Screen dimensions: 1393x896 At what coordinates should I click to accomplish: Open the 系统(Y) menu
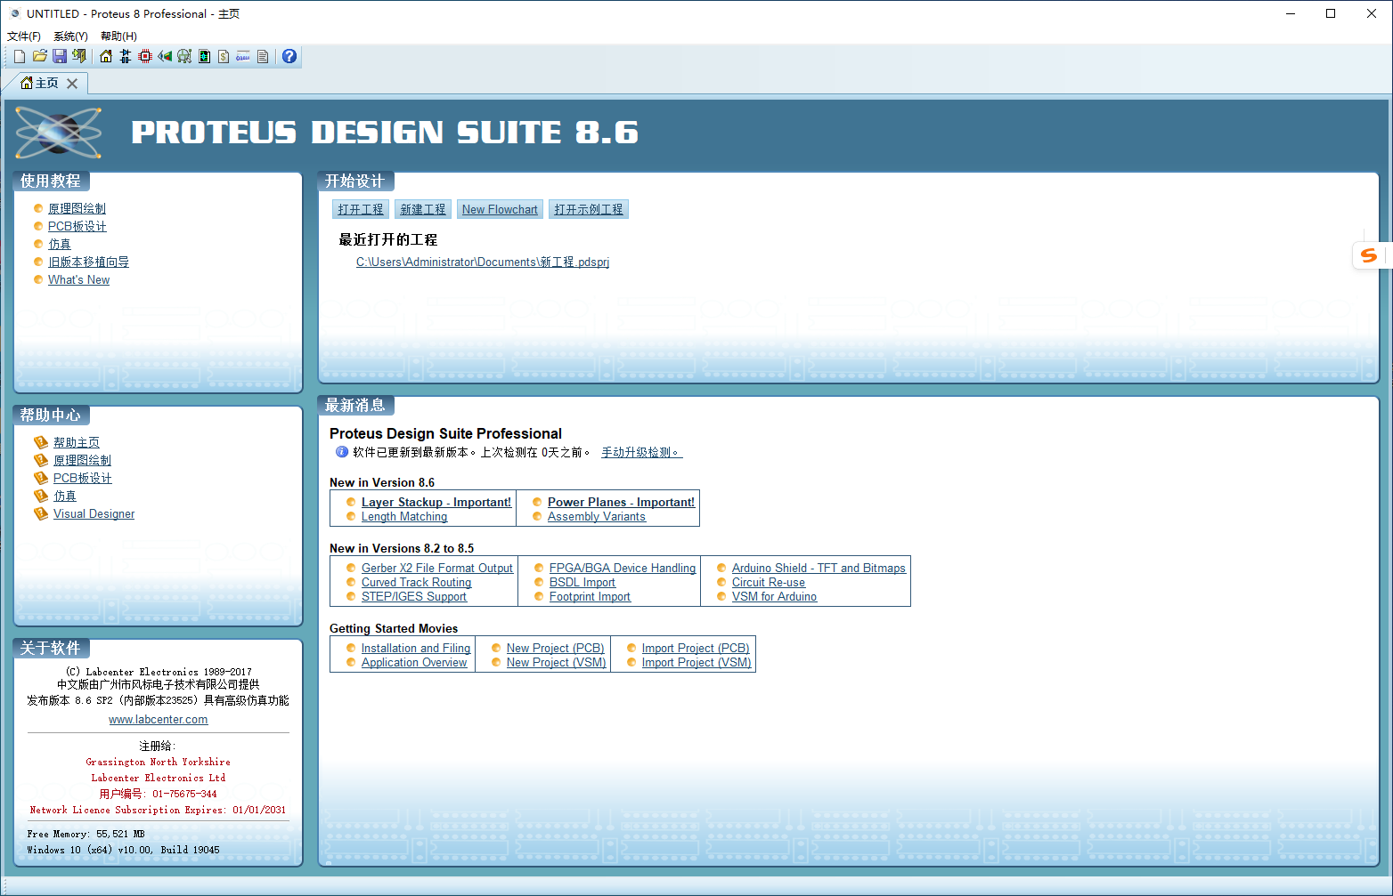(x=70, y=36)
